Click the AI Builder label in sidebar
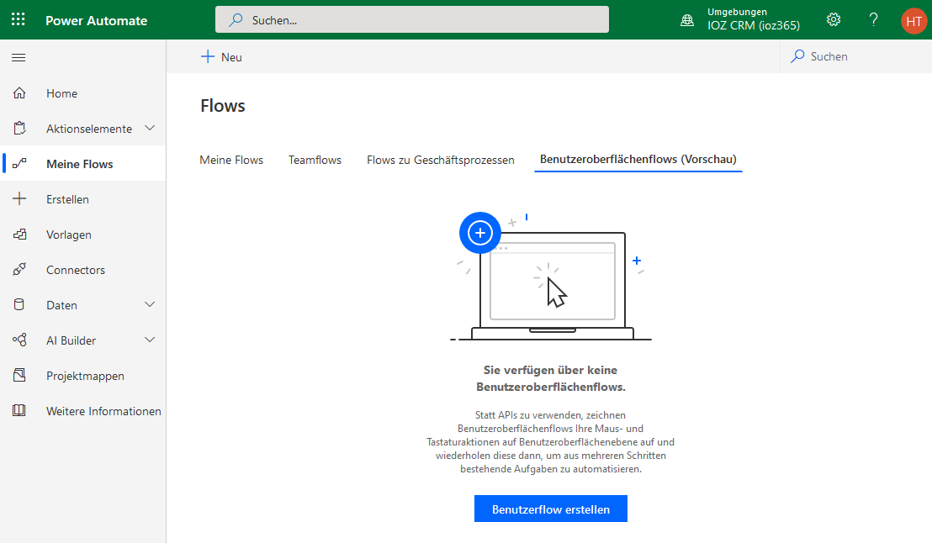The image size is (932, 543). (x=71, y=340)
